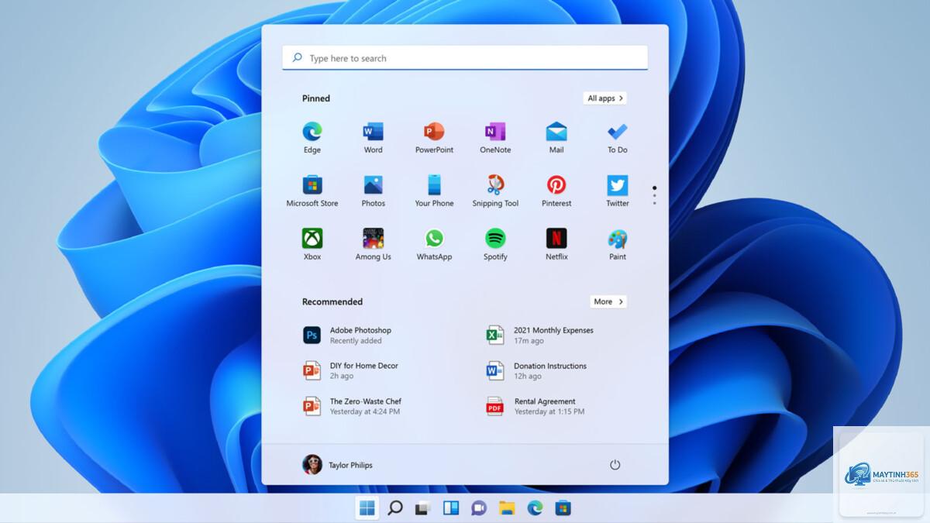Go to third page of pinned apps
Image resolution: width=930 pixels, height=523 pixels.
[654, 203]
